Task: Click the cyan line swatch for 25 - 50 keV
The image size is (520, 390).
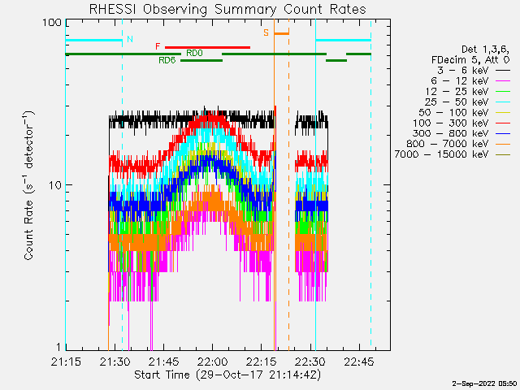Action: [503, 102]
